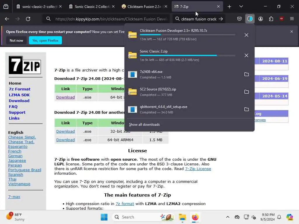Open the uBlock Origin extension icon
This screenshot has width=299, height=224.
(x=281, y=19)
